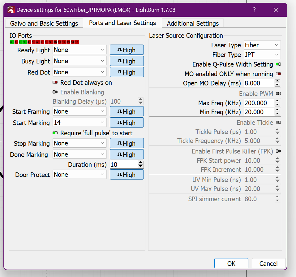Decrease Max Freq with down arrow
This screenshot has width=296, height=277.
(x=277, y=105)
